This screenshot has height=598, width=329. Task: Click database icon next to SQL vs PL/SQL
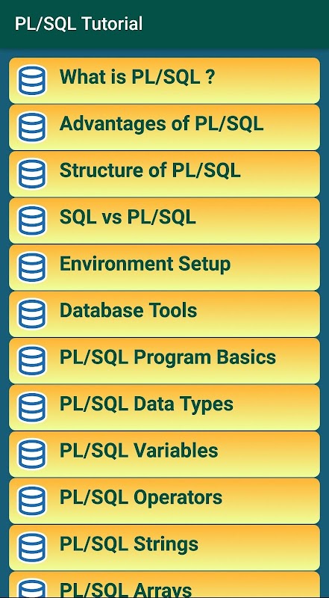tap(32, 221)
